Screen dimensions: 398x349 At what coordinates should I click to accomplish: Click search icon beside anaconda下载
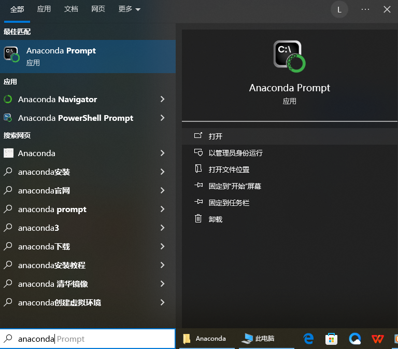coord(8,246)
